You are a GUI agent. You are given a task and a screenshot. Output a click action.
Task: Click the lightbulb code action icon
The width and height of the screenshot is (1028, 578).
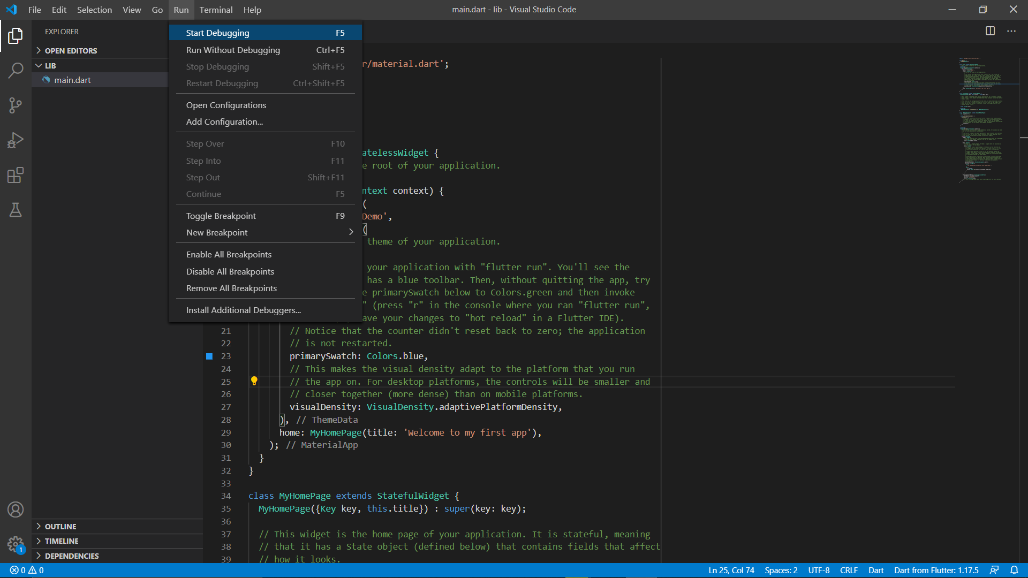coord(254,381)
